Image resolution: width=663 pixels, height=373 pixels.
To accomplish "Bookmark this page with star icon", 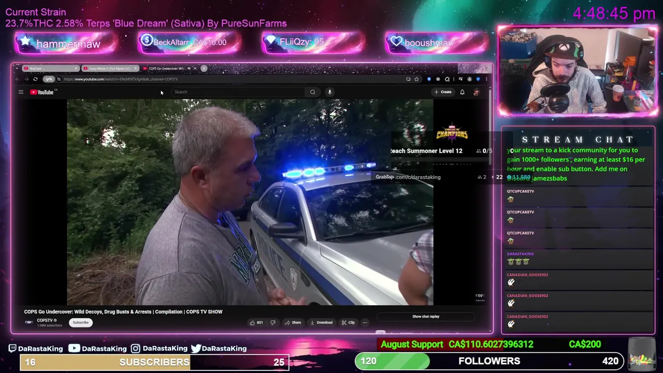I will (416, 79).
